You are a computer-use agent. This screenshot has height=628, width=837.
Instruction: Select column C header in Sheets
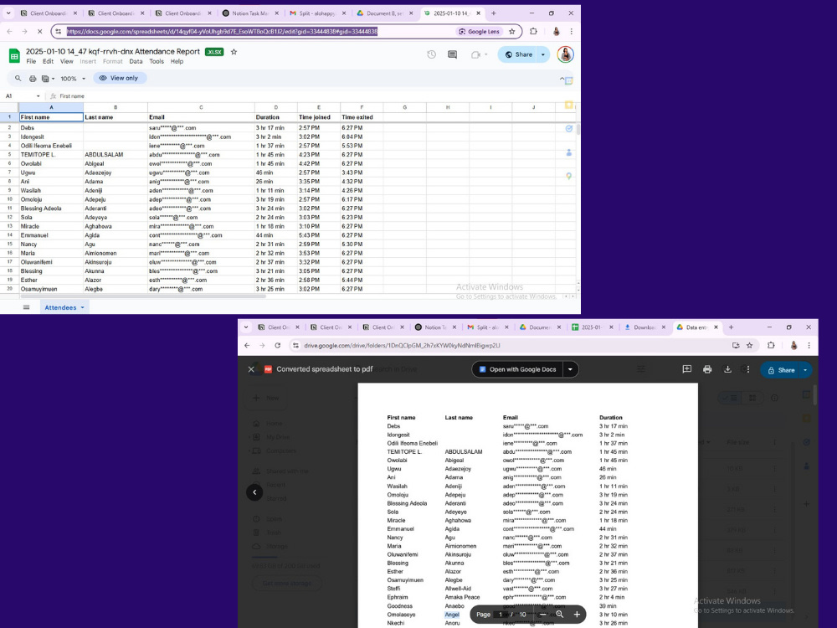tap(201, 107)
